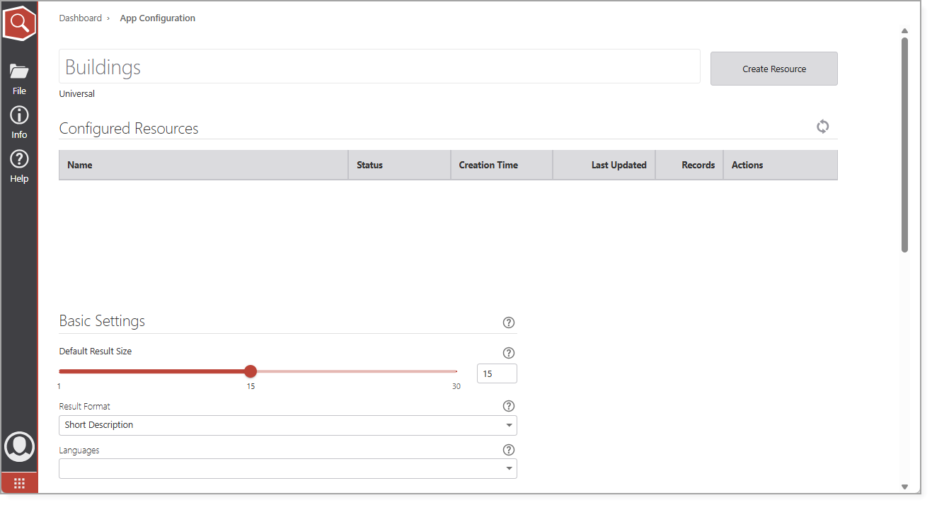This screenshot has width=932, height=505.
Task: Show help for Result Format
Action: coord(508,406)
